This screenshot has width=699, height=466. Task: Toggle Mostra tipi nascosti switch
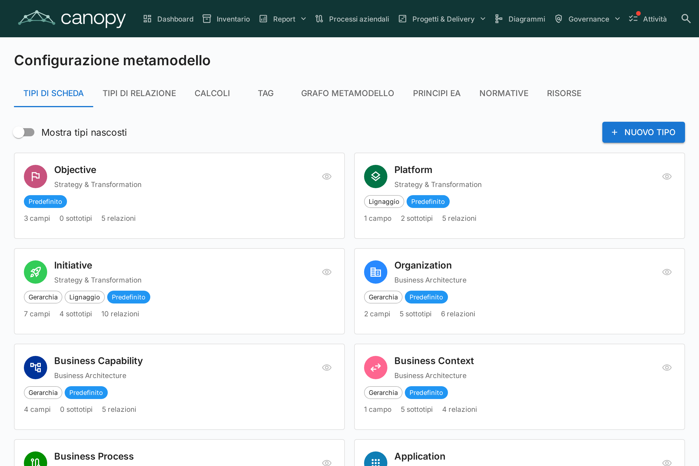pyautogui.click(x=24, y=132)
